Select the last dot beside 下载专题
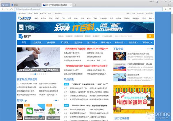 (x=152, y=49)
